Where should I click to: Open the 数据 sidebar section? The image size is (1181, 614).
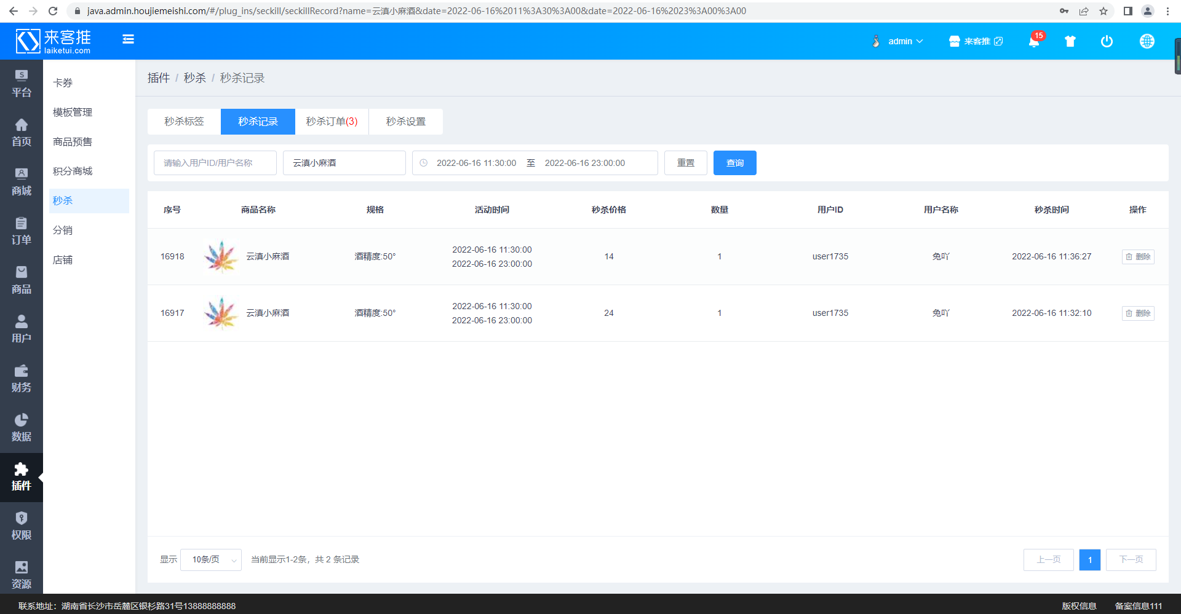(22, 428)
